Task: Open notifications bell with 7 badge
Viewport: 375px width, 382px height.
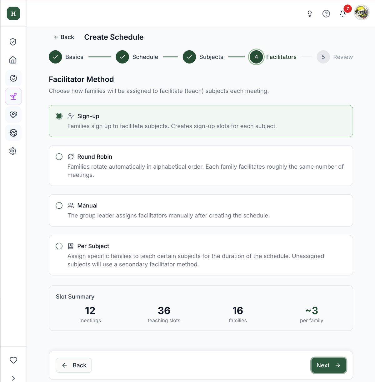Action: pyautogui.click(x=343, y=13)
